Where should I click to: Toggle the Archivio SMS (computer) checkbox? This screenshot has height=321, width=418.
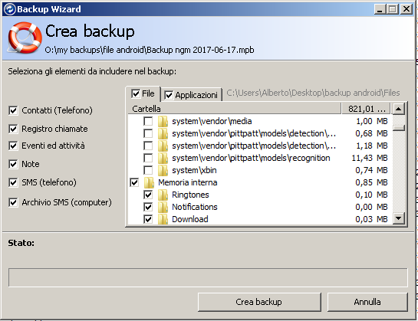[x=13, y=202]
